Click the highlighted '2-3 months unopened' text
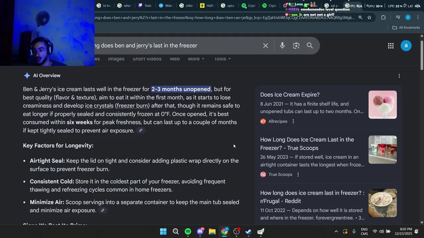The width and height of the screenshot is (424, 238). click(x=181, y=89)
